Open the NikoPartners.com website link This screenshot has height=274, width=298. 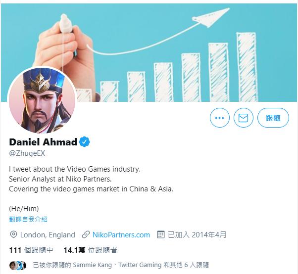coord(121,235)
